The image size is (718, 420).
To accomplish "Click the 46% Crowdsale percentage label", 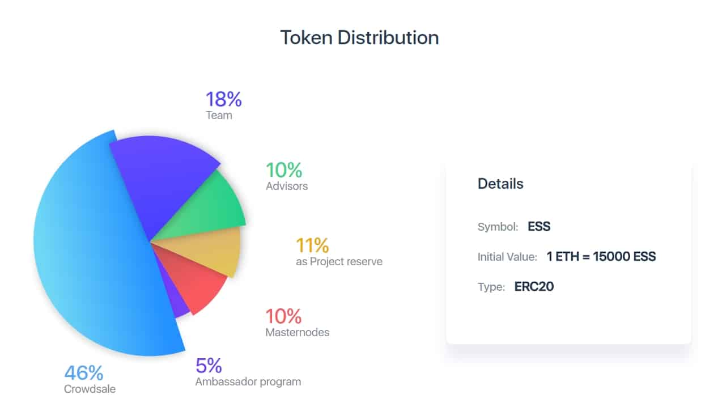I will (84, 373).
